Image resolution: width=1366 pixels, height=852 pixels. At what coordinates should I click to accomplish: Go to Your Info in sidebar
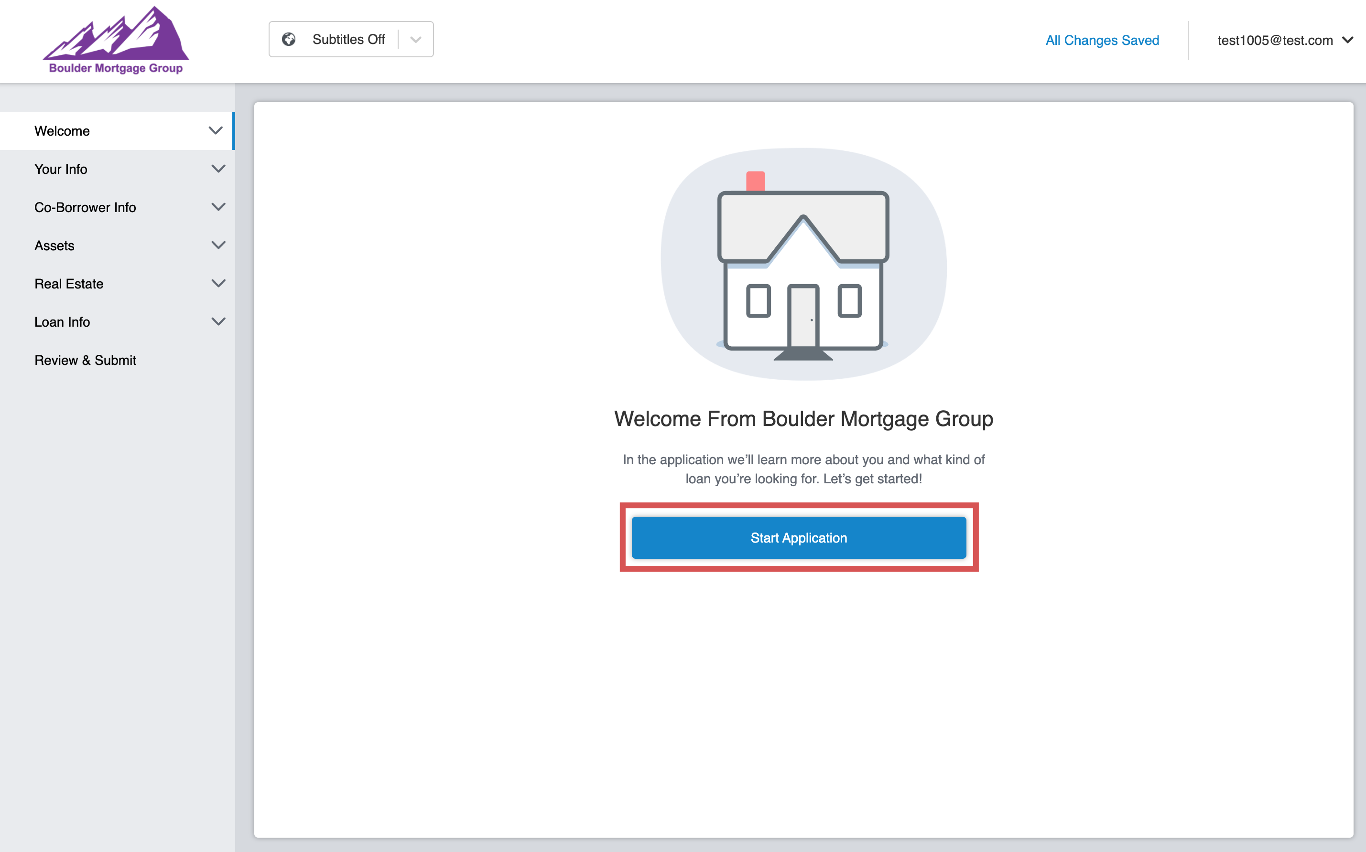pos(61,169)
